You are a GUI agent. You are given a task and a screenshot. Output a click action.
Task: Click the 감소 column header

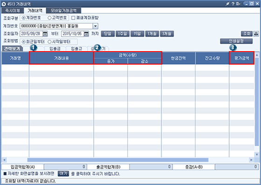pyautogui.click(x=144, y=61)
